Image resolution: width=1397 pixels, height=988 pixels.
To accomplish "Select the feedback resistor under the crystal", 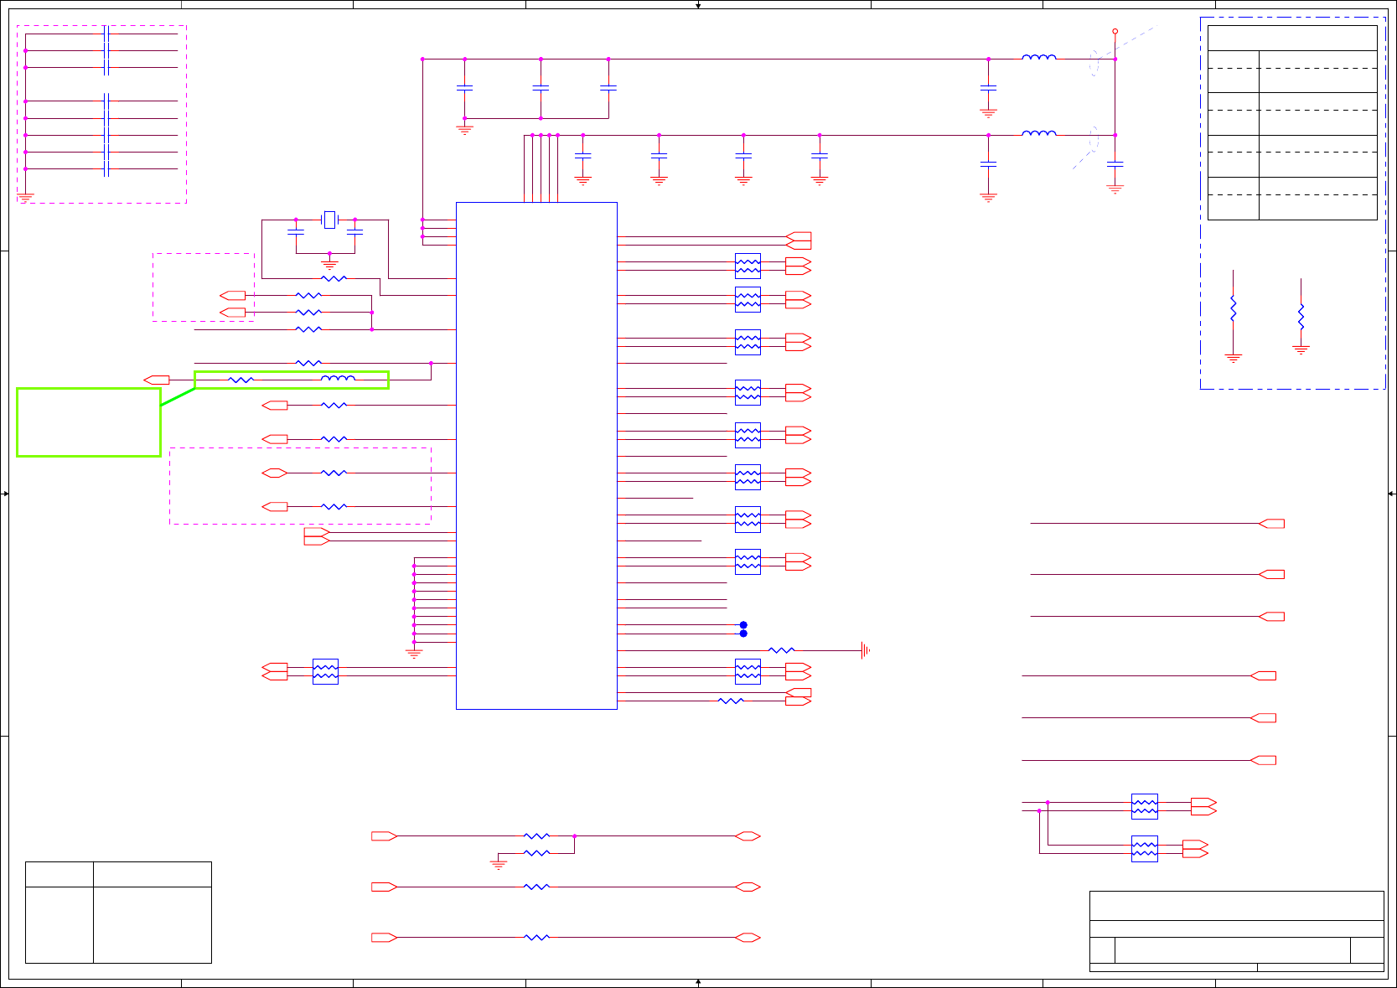I will (x=334, y=278).
